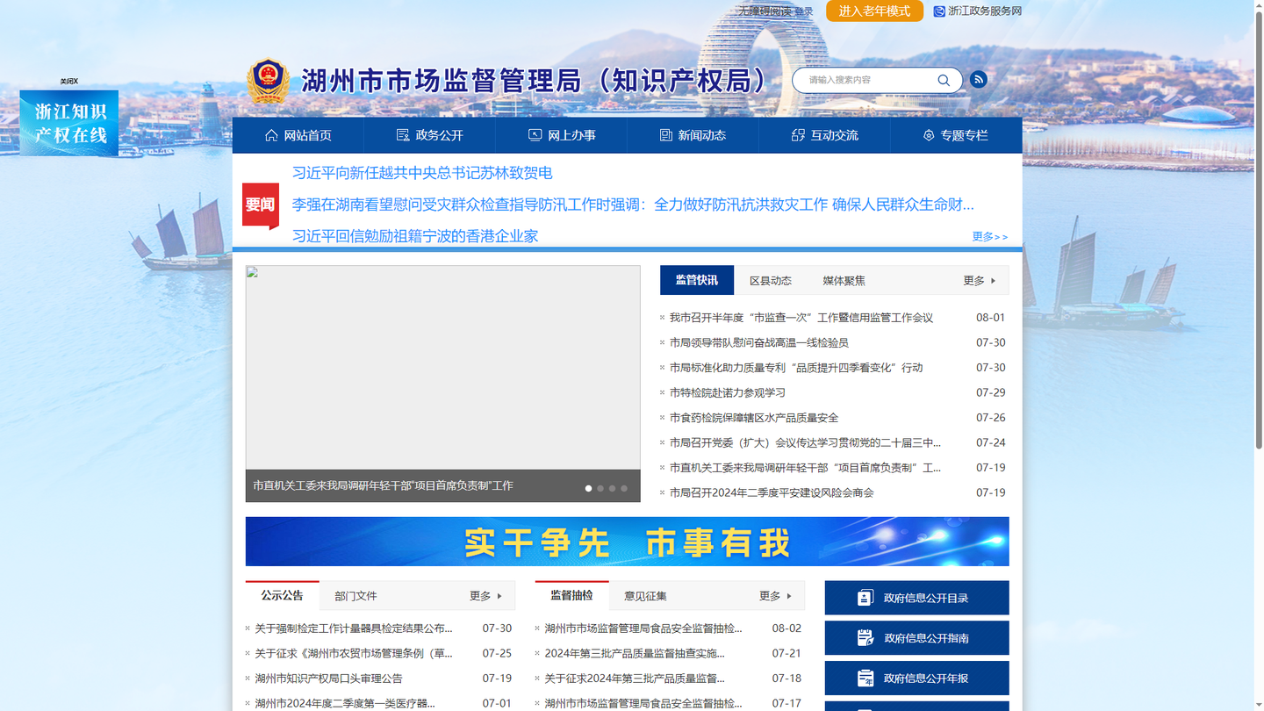The width and height of the screenshot is (1264, 711).
Task: Switch to the 媒体聚焦 tab
Action: [844, 281]
